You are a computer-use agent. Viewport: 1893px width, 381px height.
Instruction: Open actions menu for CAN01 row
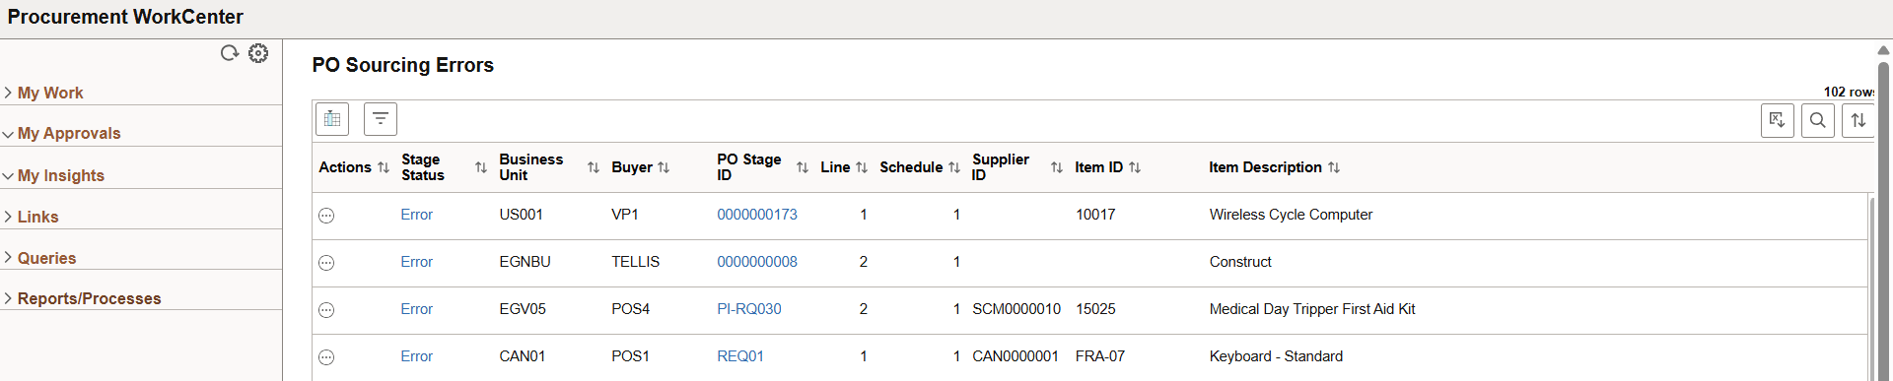[x=326, y=357]
